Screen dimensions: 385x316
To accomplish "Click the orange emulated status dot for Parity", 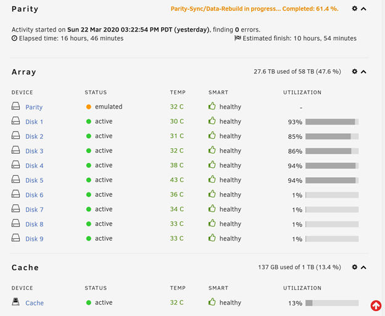I will coord(89,107).
